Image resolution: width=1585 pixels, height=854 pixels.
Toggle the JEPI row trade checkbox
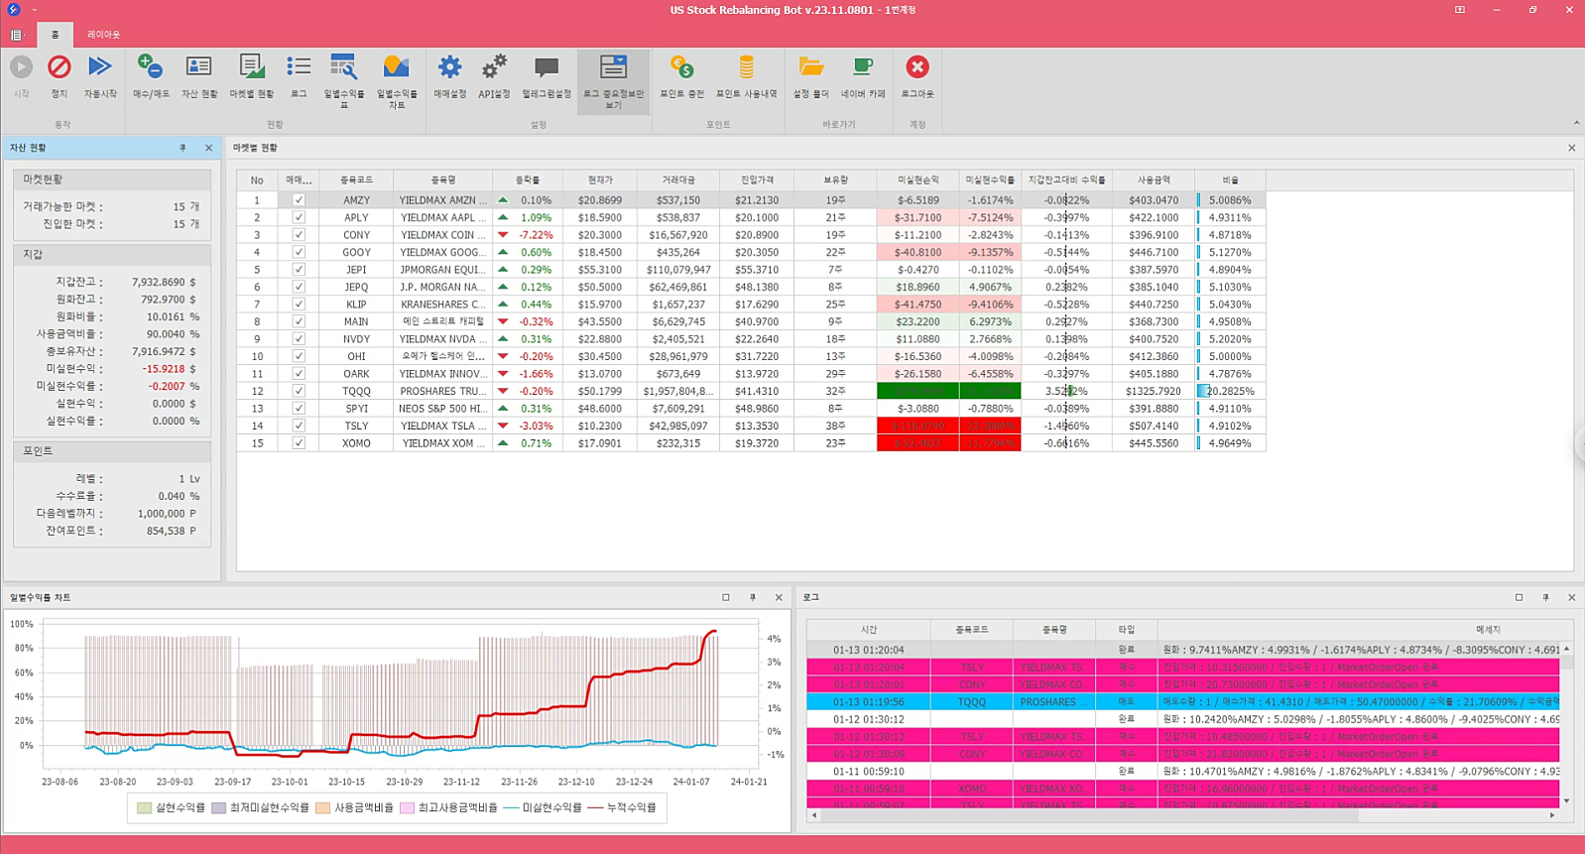pos(299,270)
